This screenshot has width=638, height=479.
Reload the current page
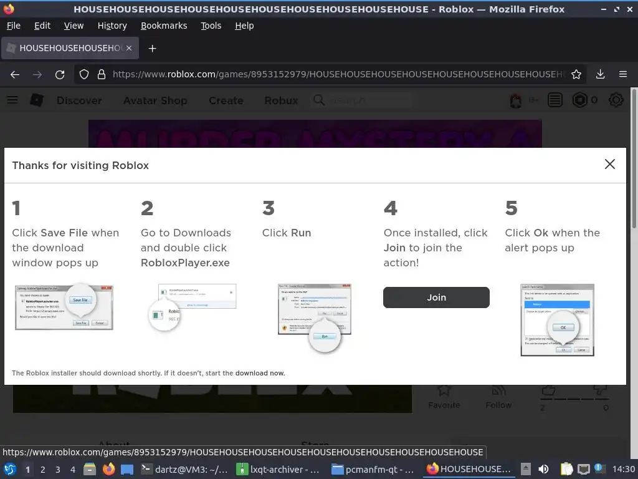coord(60,74)
